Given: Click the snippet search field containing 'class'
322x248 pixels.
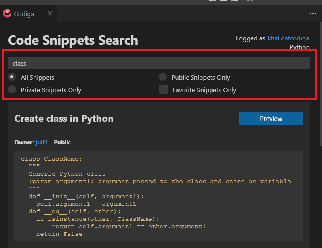Looking at the screenshot, I should (x=159, y=63).
